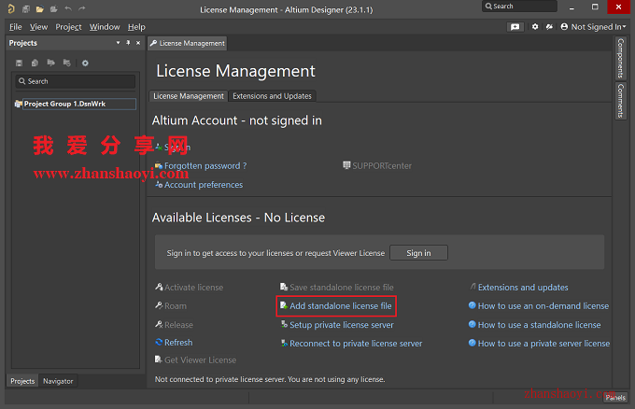Viewport: 635px width, 409px height.
Task: Click the Save icon in Projects panel toolbar
Action: [x=19, y=63]
